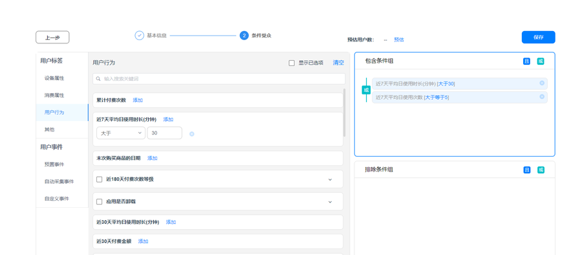Click the 条件受众 step label

tap(261, 36)
